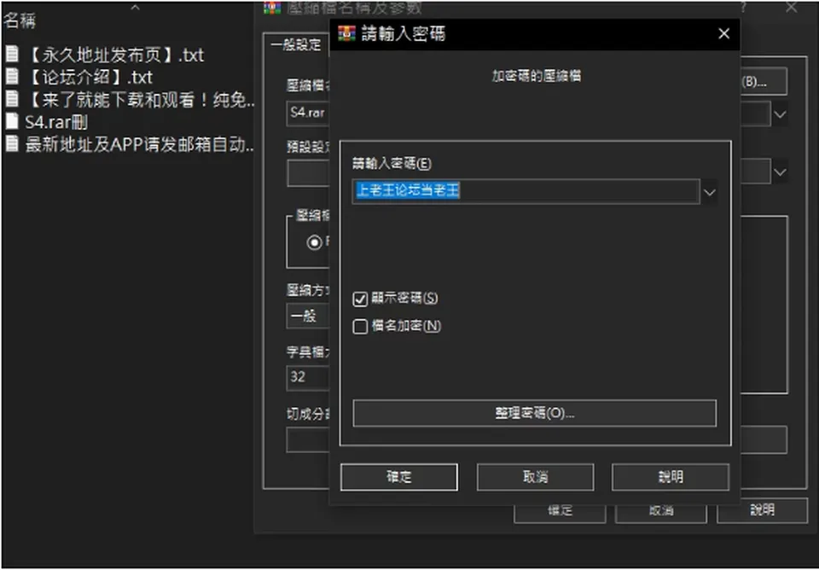Open 整理密碼(O)... password manager
This screenshot has height=570, width=819.
pos(534,413)
